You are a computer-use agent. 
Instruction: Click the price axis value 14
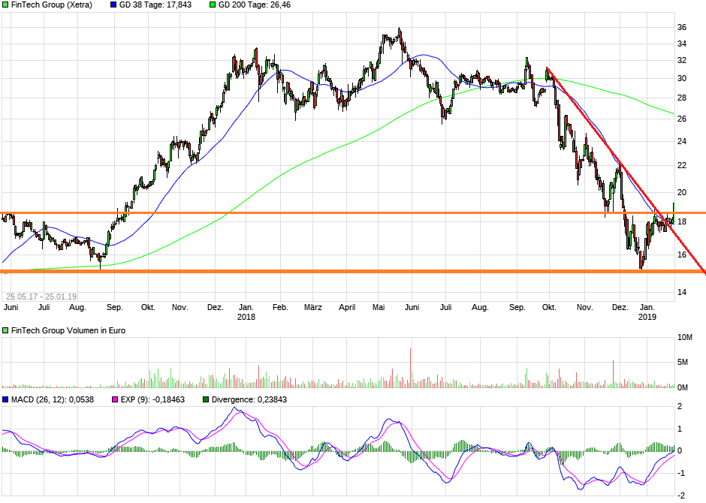pos(682,293)
